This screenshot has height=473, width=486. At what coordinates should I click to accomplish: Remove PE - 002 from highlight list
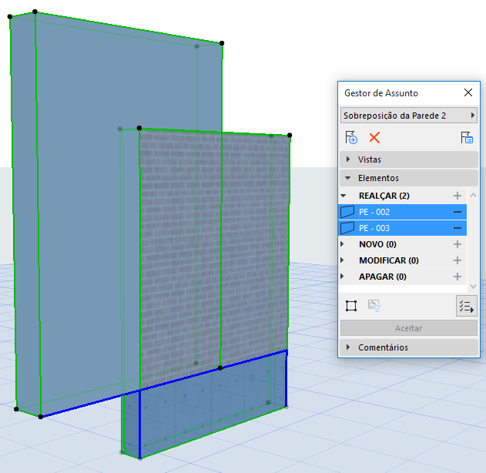(458, 212)
